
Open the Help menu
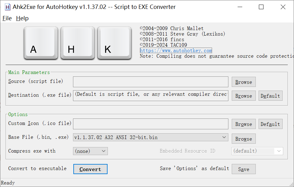(x=22, y=18)
